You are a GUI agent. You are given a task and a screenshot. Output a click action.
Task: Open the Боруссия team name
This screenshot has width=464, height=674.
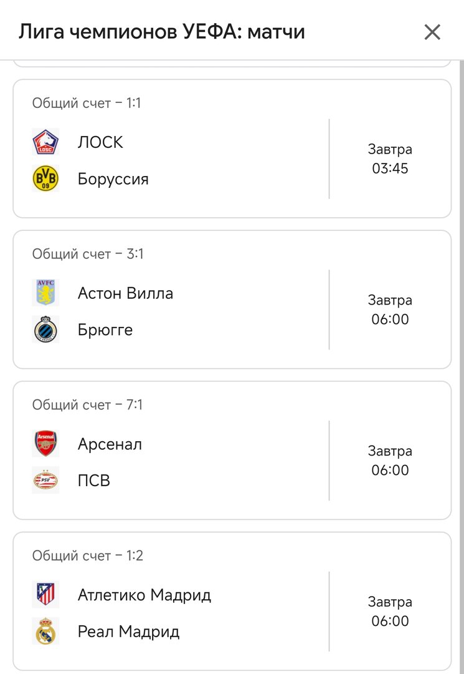(113, 179)
